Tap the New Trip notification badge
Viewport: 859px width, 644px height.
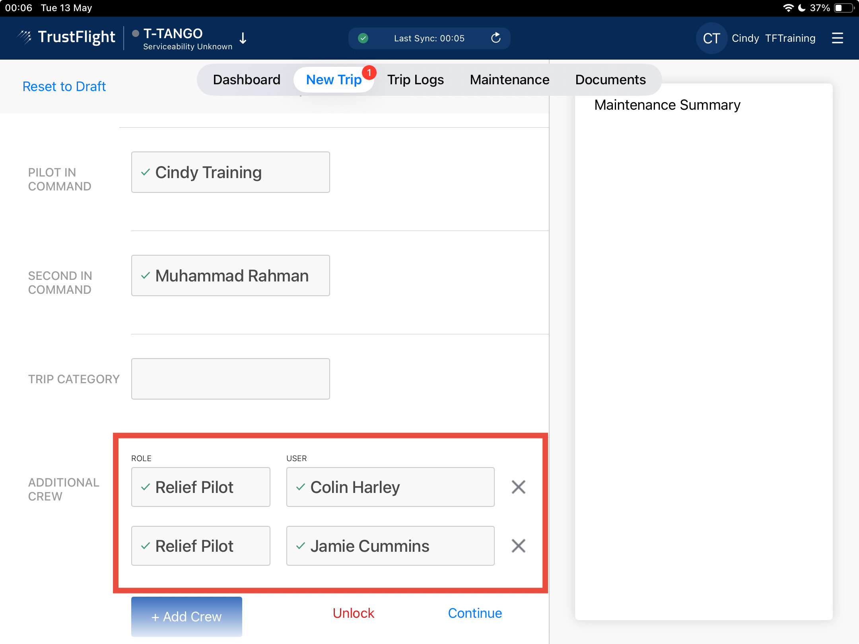coord(369,72)
